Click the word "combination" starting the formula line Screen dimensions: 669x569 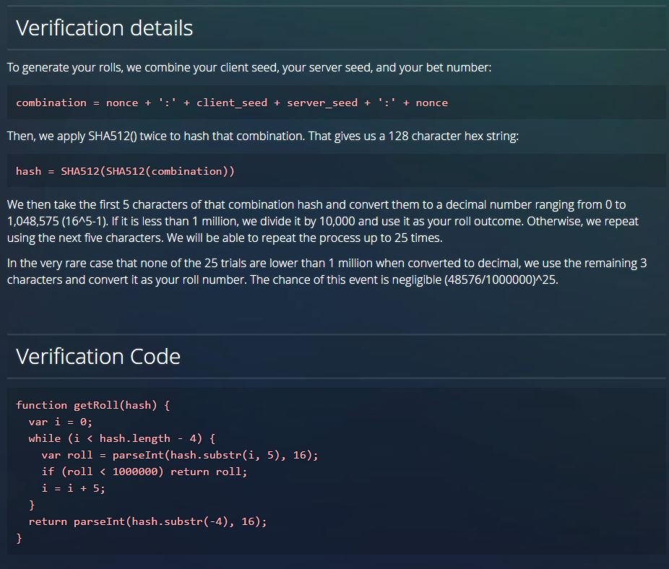[x=51, y=103]
